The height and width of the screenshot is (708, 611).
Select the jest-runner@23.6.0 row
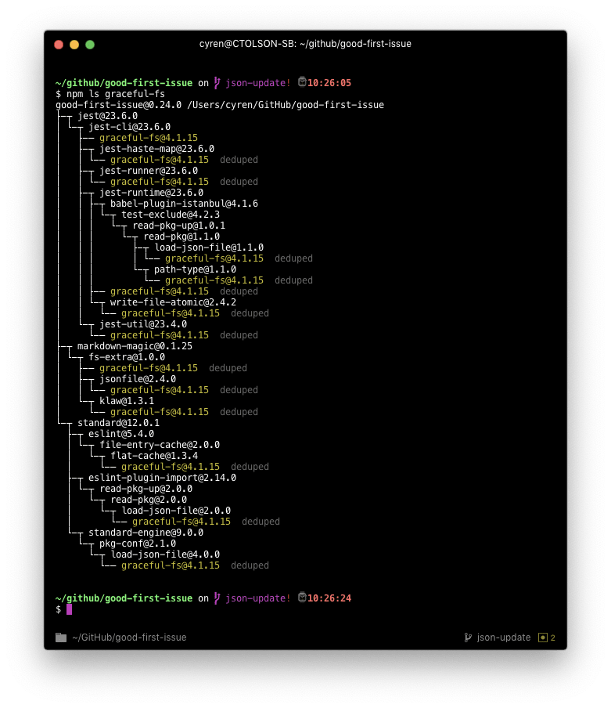[149, 171]
